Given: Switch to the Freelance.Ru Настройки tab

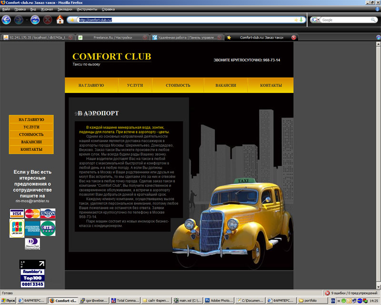Looking at the screenshot, I should (x=112, y=38).
